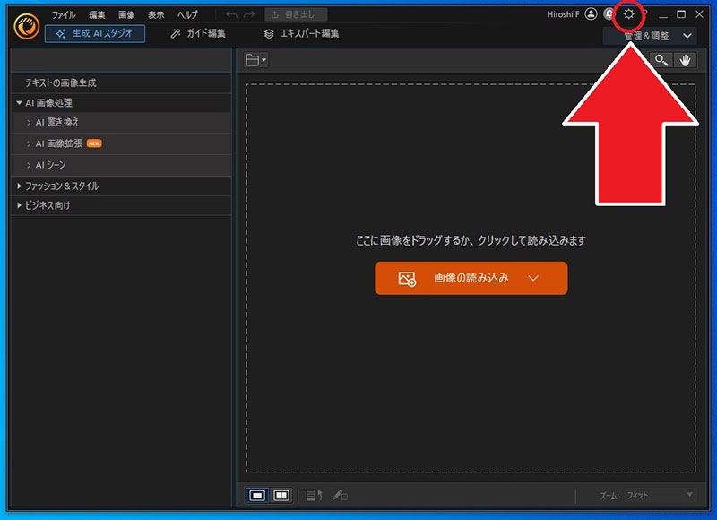Click the user account profile icon
The image size is (717, 520).
591,14
